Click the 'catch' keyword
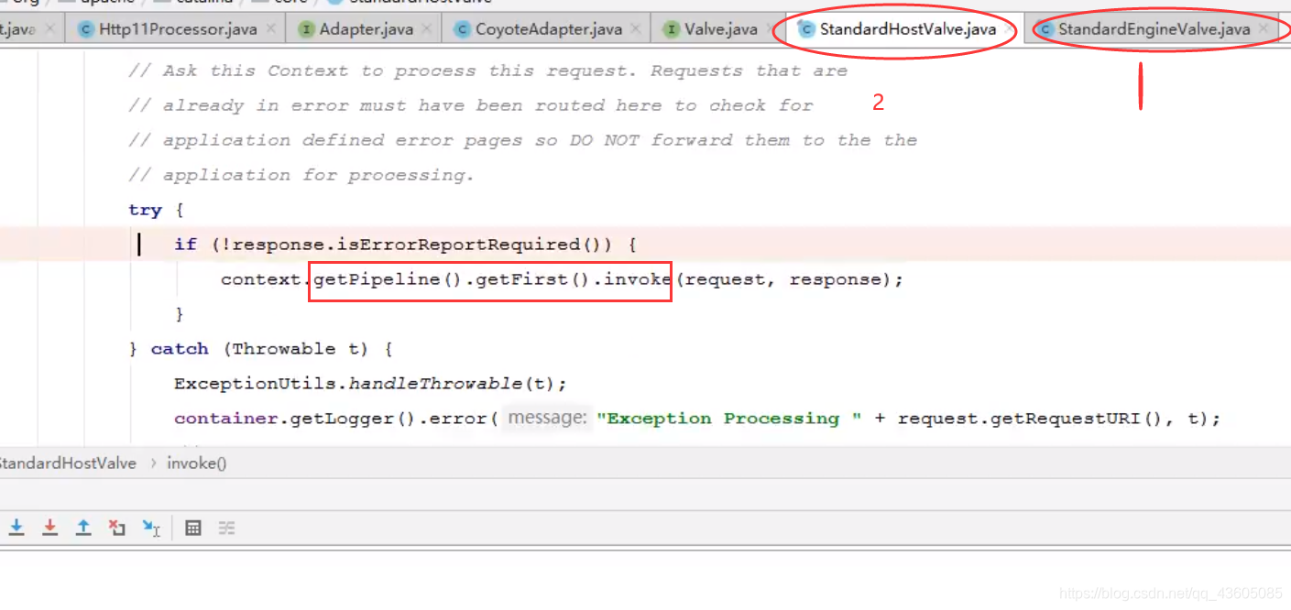1291x610 pixels. tap(180, 349)
